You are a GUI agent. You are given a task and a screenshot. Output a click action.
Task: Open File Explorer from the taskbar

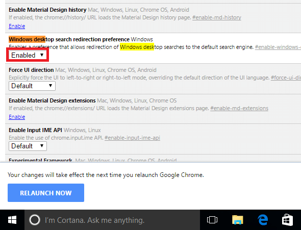[237, 220]
